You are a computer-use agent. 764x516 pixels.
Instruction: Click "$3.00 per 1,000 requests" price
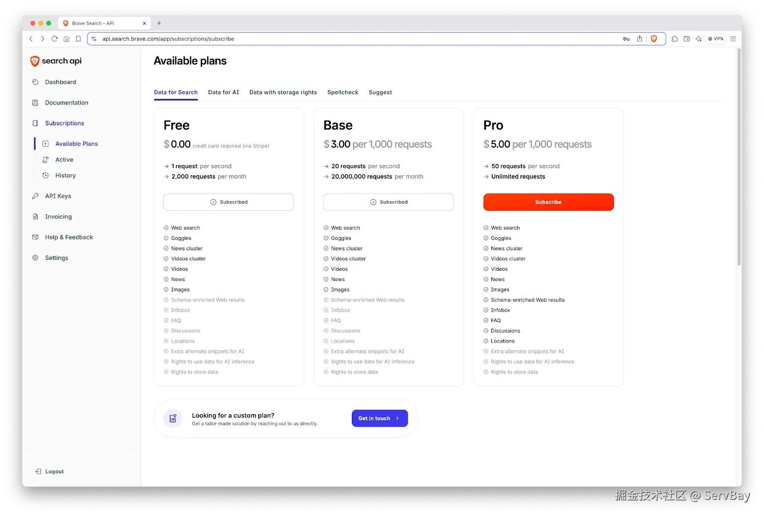point(378,144)
